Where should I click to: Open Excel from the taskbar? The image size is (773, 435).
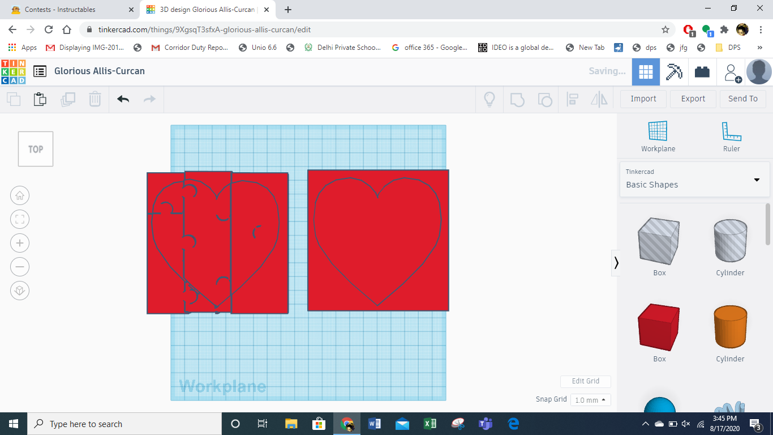430,424
